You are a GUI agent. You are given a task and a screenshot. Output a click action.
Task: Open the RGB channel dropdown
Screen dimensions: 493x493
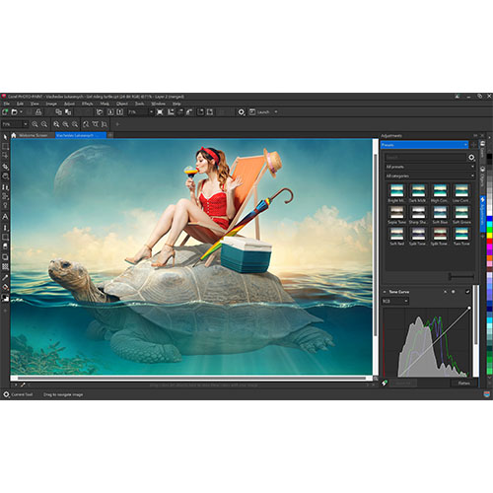395,301
